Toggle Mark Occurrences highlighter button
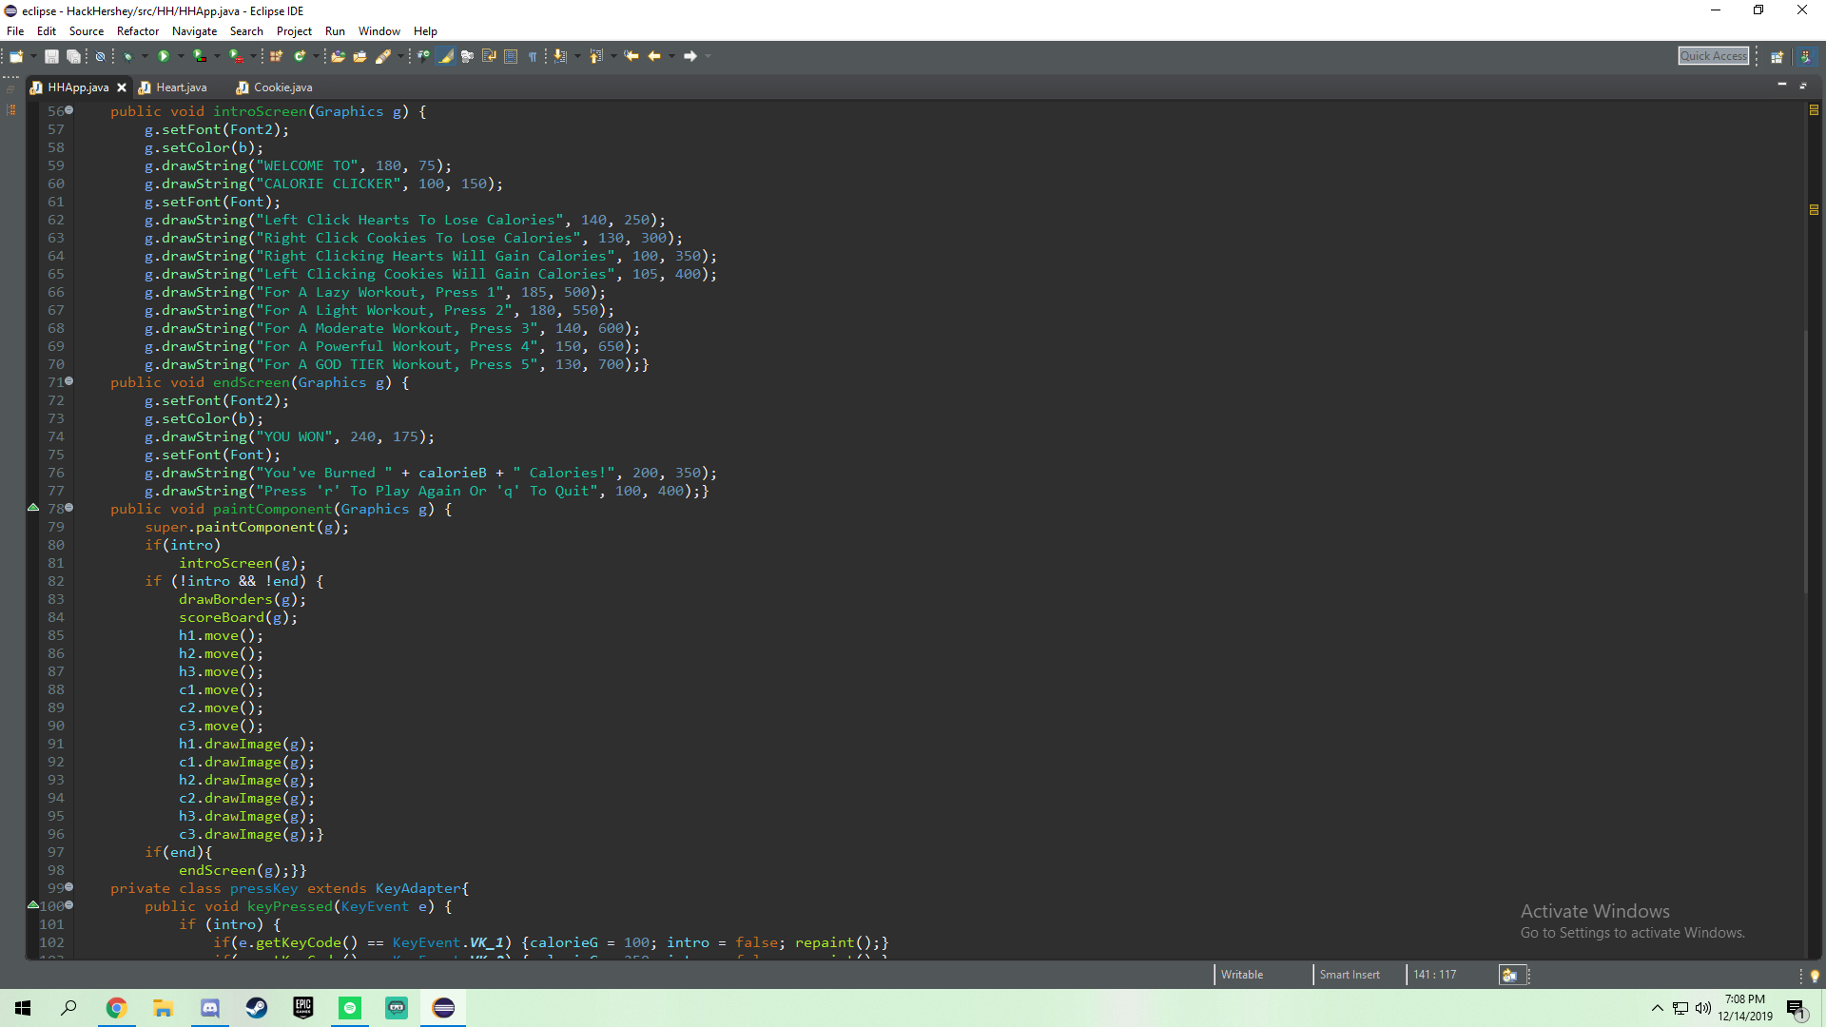1826x1027 pixels. [x=445, y=56]
